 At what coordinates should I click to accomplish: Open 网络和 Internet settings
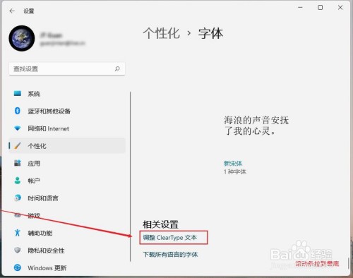(x=67, y=128)
